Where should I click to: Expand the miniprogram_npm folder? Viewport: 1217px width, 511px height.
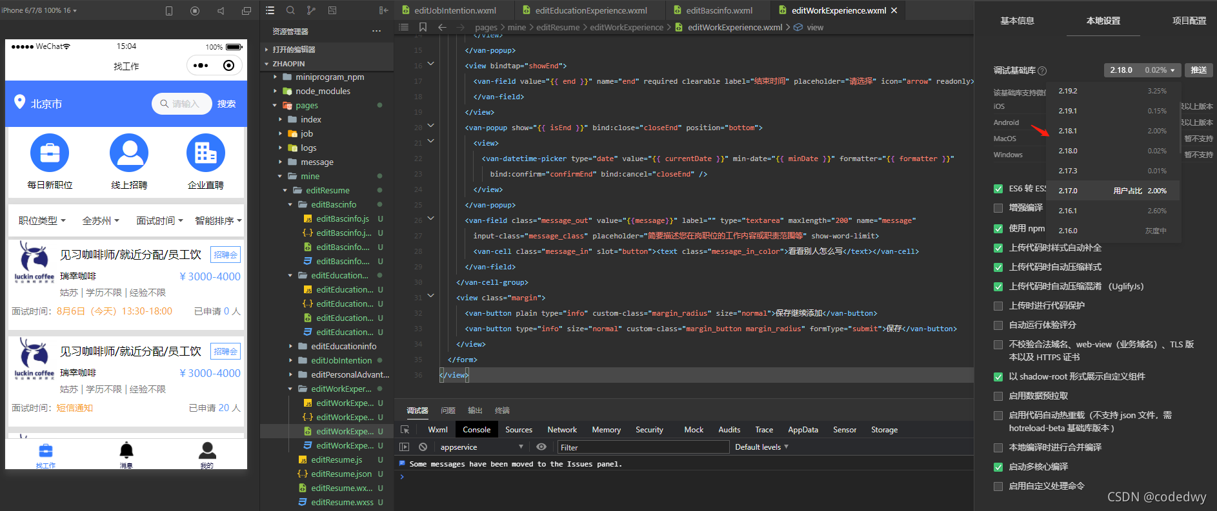pyautogui.click(x=330, y=77)
